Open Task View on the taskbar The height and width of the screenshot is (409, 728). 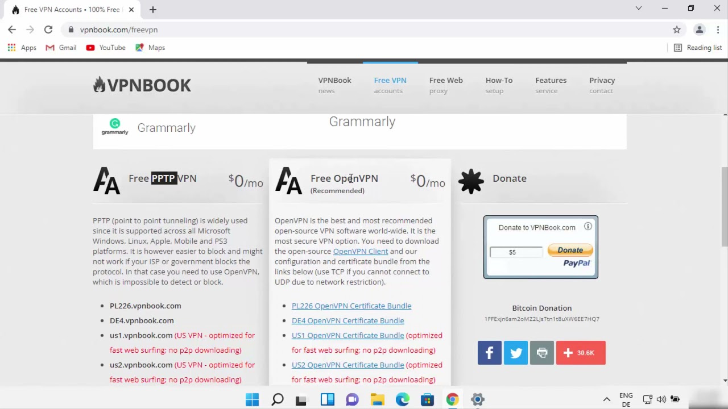coord(301,399)
